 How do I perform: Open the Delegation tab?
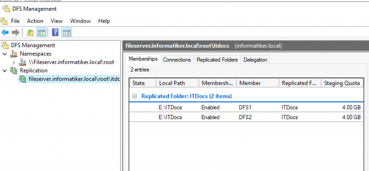coord(255,60)
